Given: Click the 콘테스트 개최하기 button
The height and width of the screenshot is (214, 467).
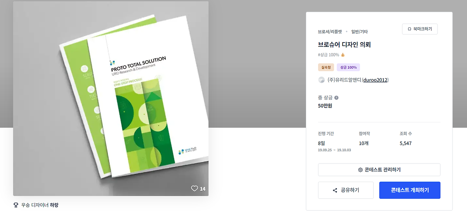Looking at the screenshot, I should [x=410, y=190].
